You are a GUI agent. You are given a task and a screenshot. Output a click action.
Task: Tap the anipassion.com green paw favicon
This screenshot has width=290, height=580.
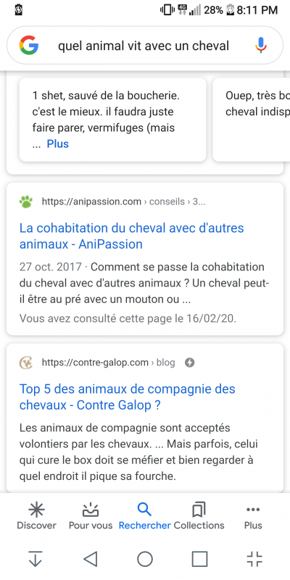26,202
